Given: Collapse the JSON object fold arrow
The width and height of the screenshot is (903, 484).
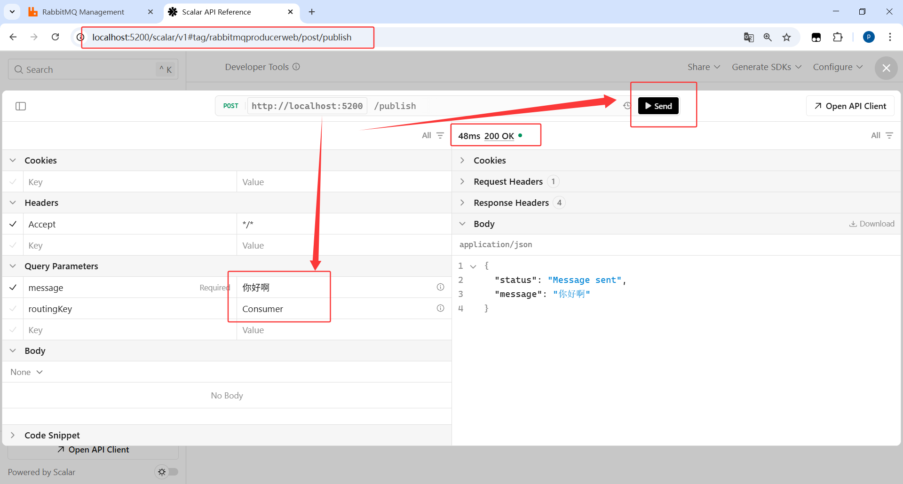Looking at the screenshot, I should point(473,266).
